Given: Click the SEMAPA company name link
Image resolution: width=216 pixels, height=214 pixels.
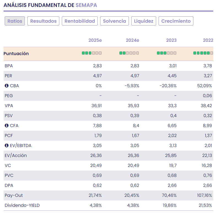Looking at the screenshot, I should click(x=86, y=5).
